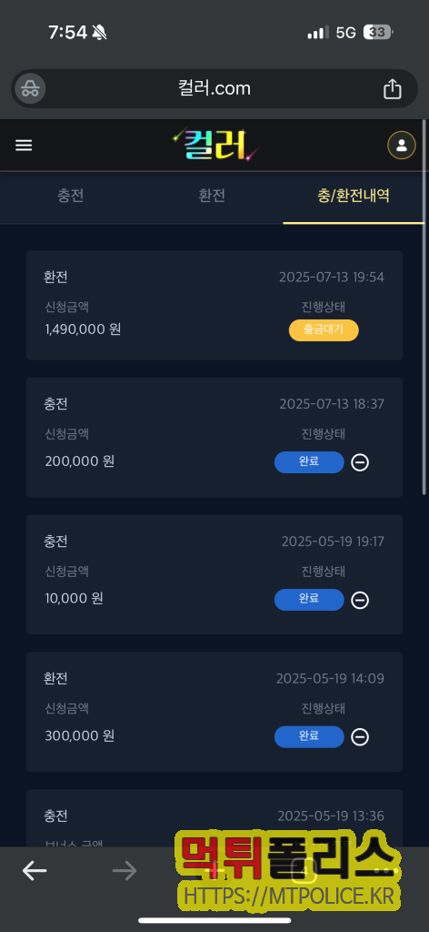Tap the private browsing incognito icon
This screenshot has height=932, width=429.
[30, 89]
